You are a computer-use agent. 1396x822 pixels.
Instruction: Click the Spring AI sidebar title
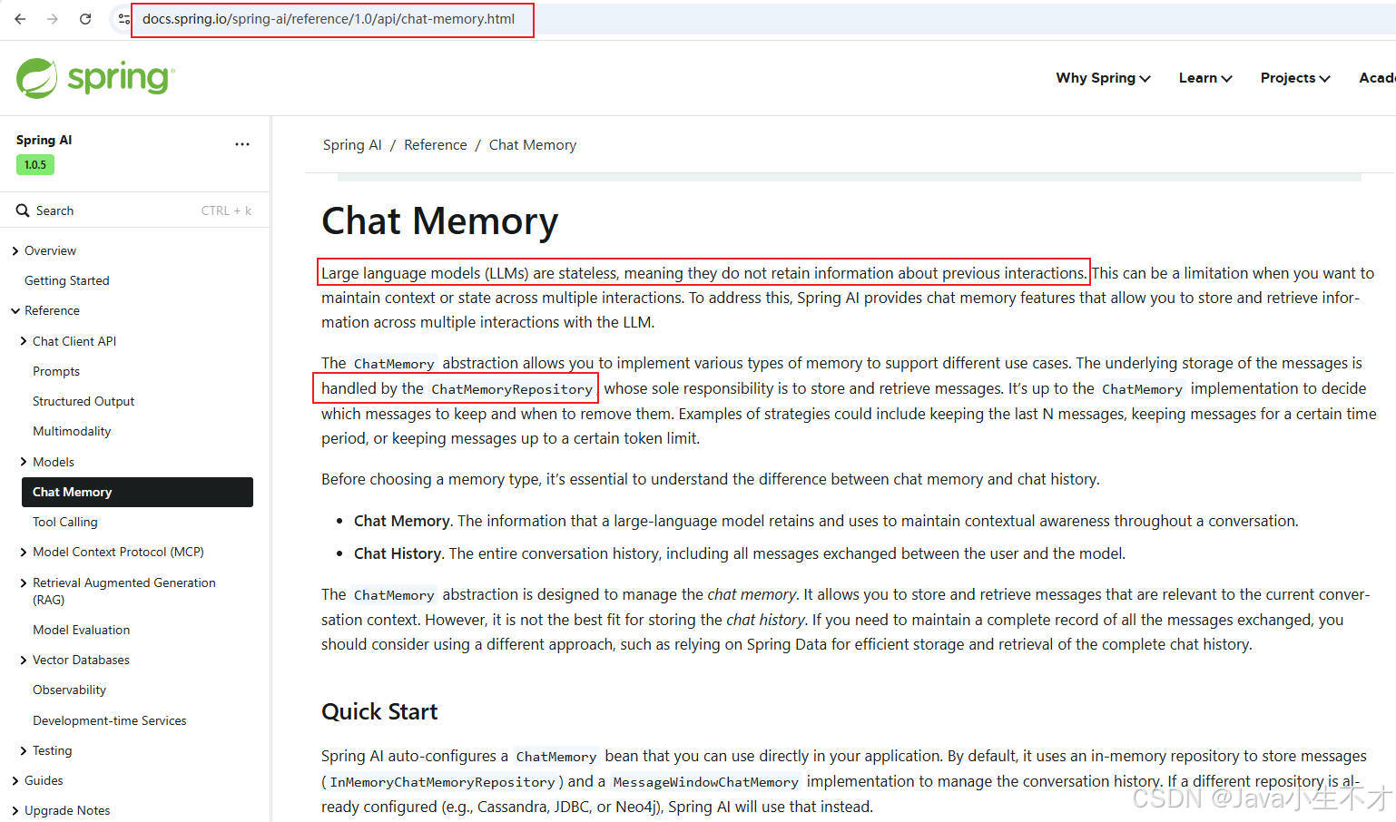pyautogui.click(x=44, y=140)
